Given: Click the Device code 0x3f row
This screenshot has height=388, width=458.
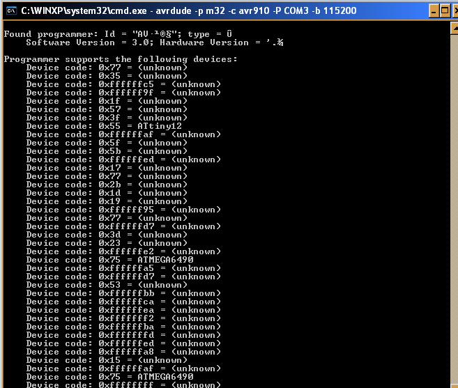Looking at the screenshot, I should pyautogui.click(x=107, y=118).
